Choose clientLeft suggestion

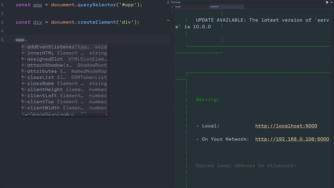point(65,96)
